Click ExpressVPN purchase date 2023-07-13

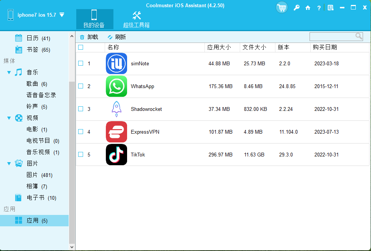[x=327, y=132]
